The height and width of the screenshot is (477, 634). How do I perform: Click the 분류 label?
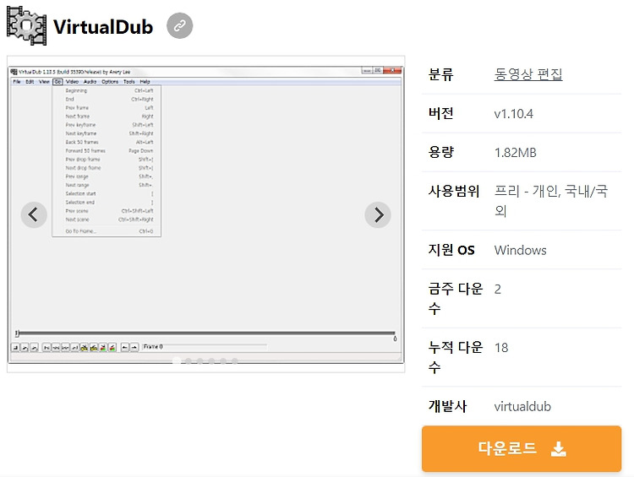[440, 74]
